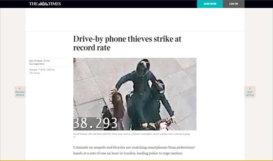Click the 'hands at a rate of one an hour' line
The width and height of the screenshot is (273, 161).
coord(128,153)
